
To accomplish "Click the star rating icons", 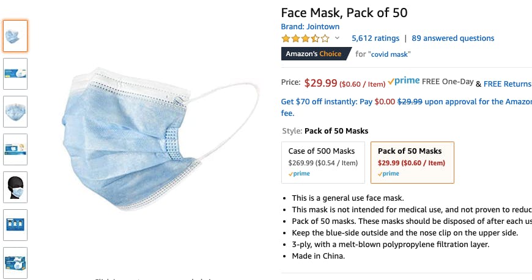I will 305,38.
